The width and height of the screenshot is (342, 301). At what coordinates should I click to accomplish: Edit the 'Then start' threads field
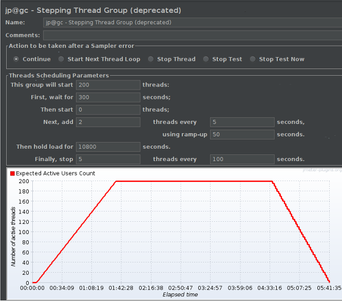[x=108, y=110]
